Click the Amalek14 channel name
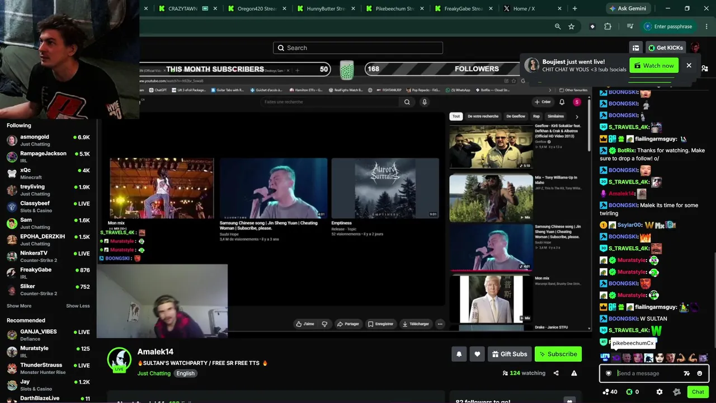The image size is (716, 403). pos(156,352)
